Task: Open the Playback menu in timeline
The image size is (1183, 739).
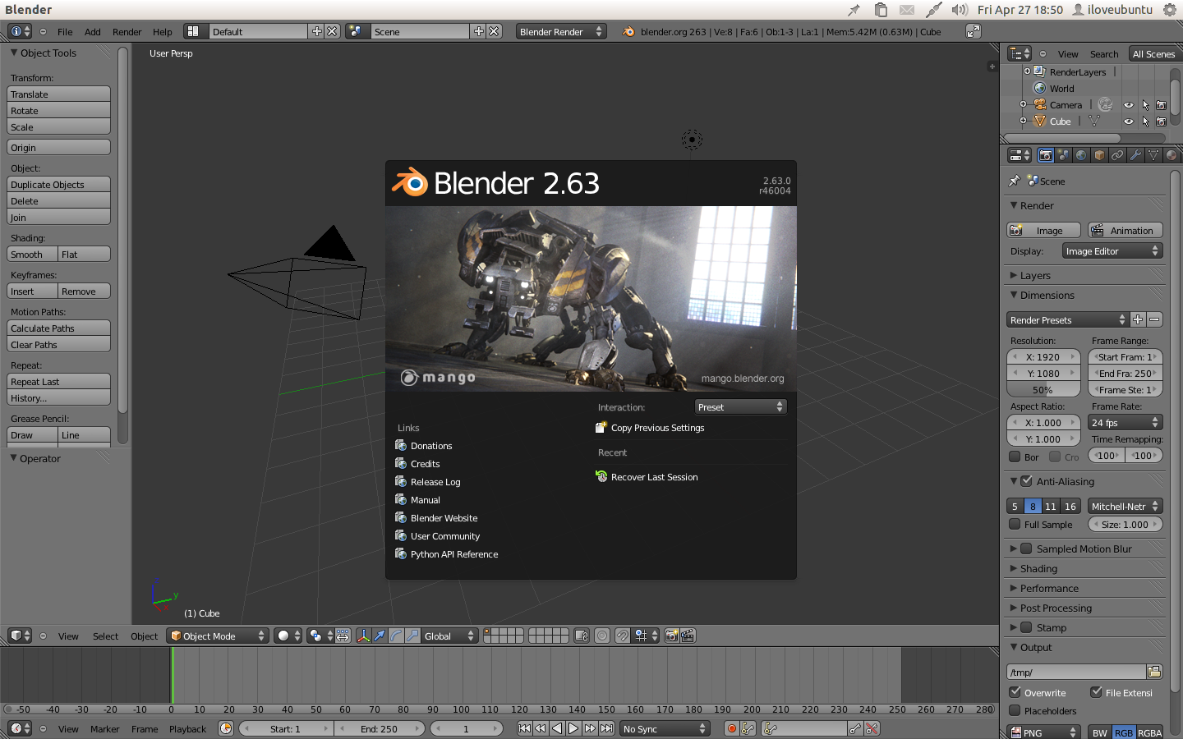Action: click(x=188, y=729)
